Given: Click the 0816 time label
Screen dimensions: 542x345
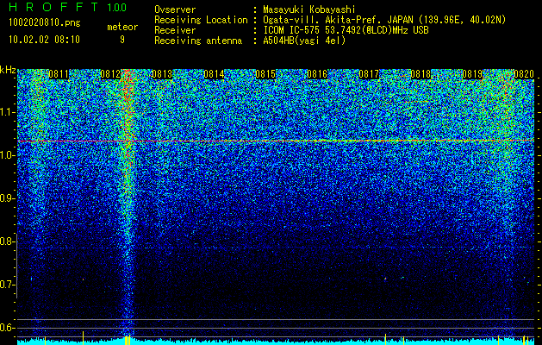Looking at the screenshot, I should 317,73.
